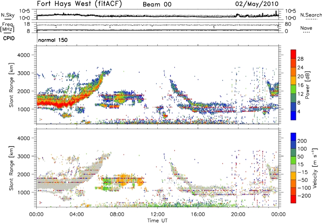Screen dimensions: 322x223
Task: Click frequency tick value '18'
Action: tap(27, 24)
